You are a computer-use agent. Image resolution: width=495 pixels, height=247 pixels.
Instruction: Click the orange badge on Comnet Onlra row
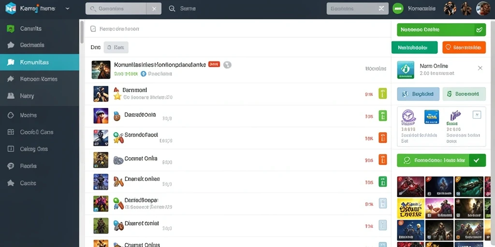[x=382, y=160]
